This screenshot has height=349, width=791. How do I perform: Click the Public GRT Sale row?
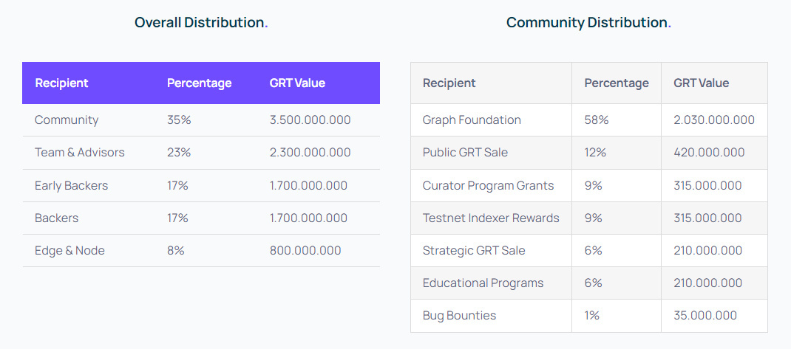click(x=588, y=153)
